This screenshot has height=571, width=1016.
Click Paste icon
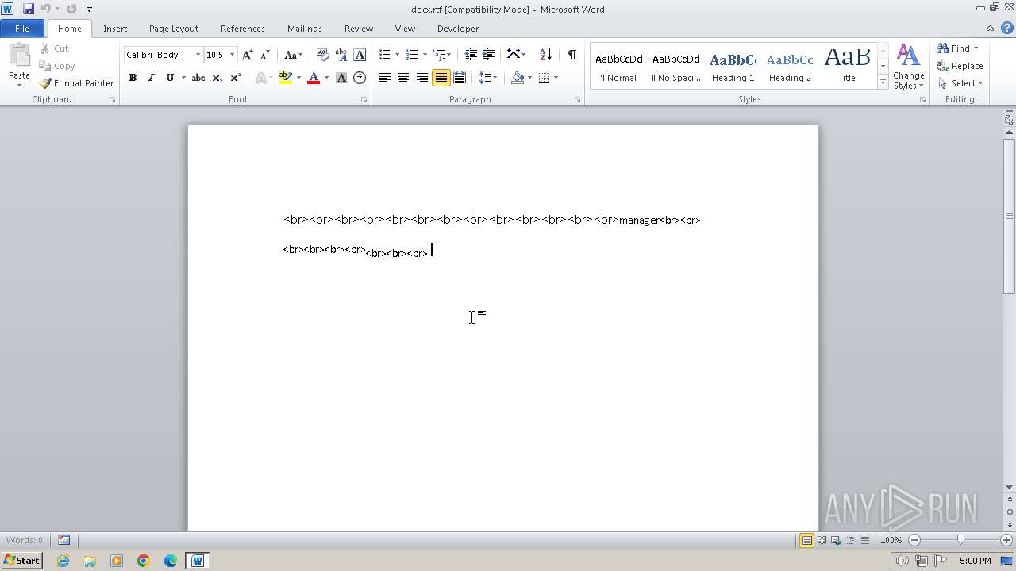click(19, 56)
